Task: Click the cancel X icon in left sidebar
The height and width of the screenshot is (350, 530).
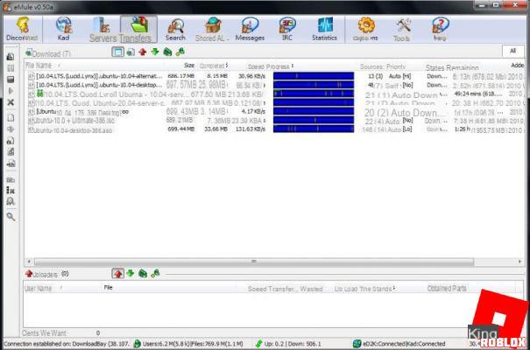Action: pos(11,102)
